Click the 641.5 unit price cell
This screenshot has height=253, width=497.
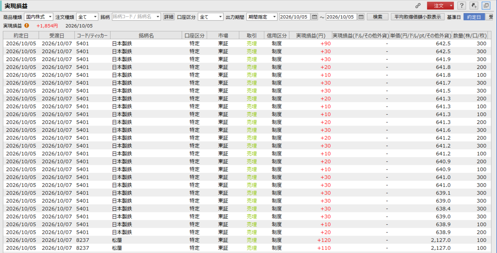click(443, 91)
